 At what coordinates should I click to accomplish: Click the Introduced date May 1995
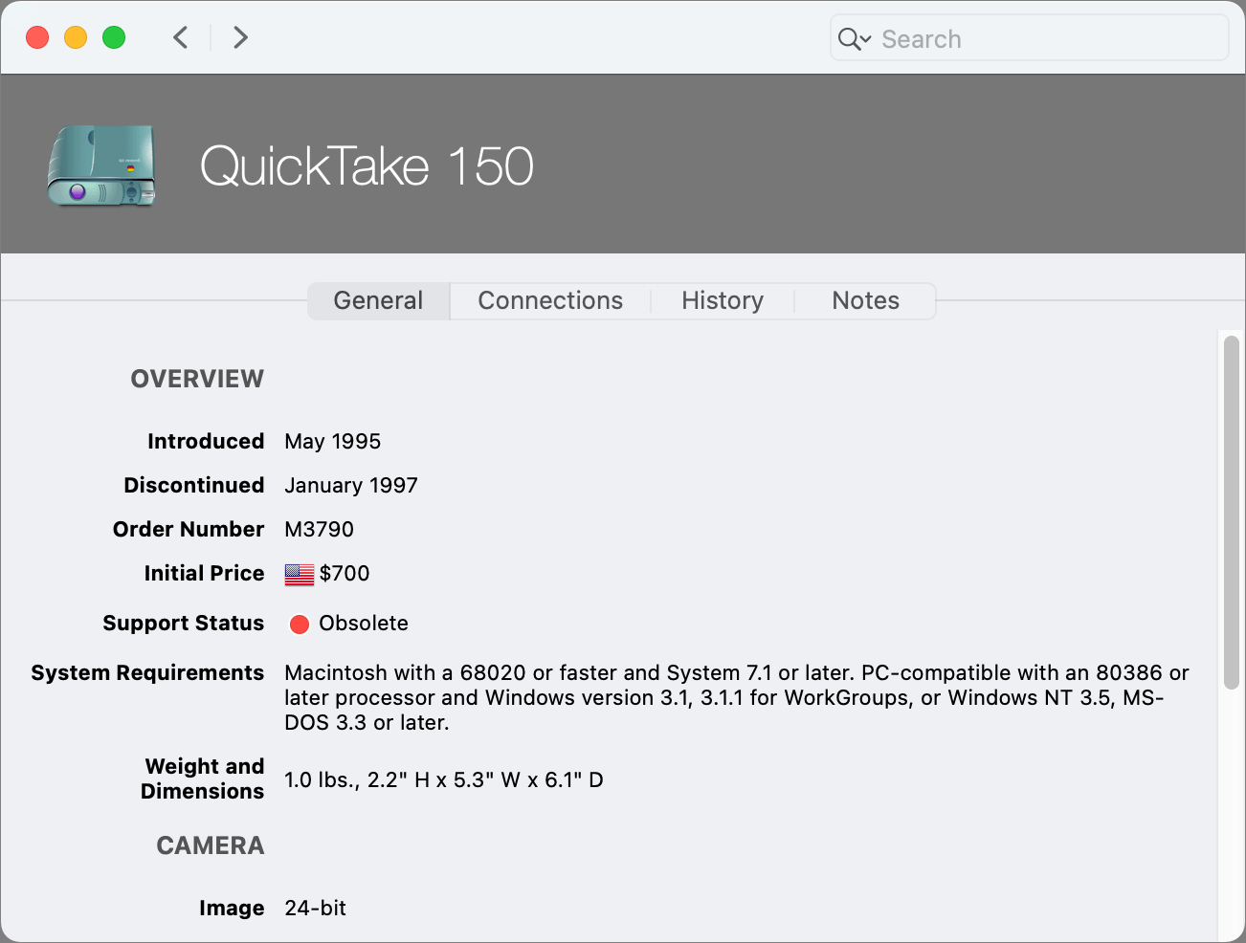coord(332,441)
